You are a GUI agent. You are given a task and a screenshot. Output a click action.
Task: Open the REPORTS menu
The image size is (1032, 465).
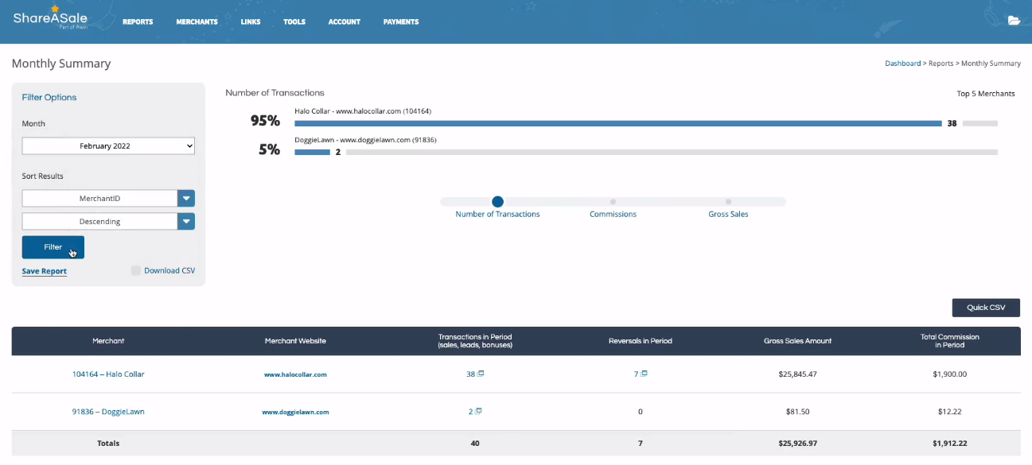tap(138, 21)
